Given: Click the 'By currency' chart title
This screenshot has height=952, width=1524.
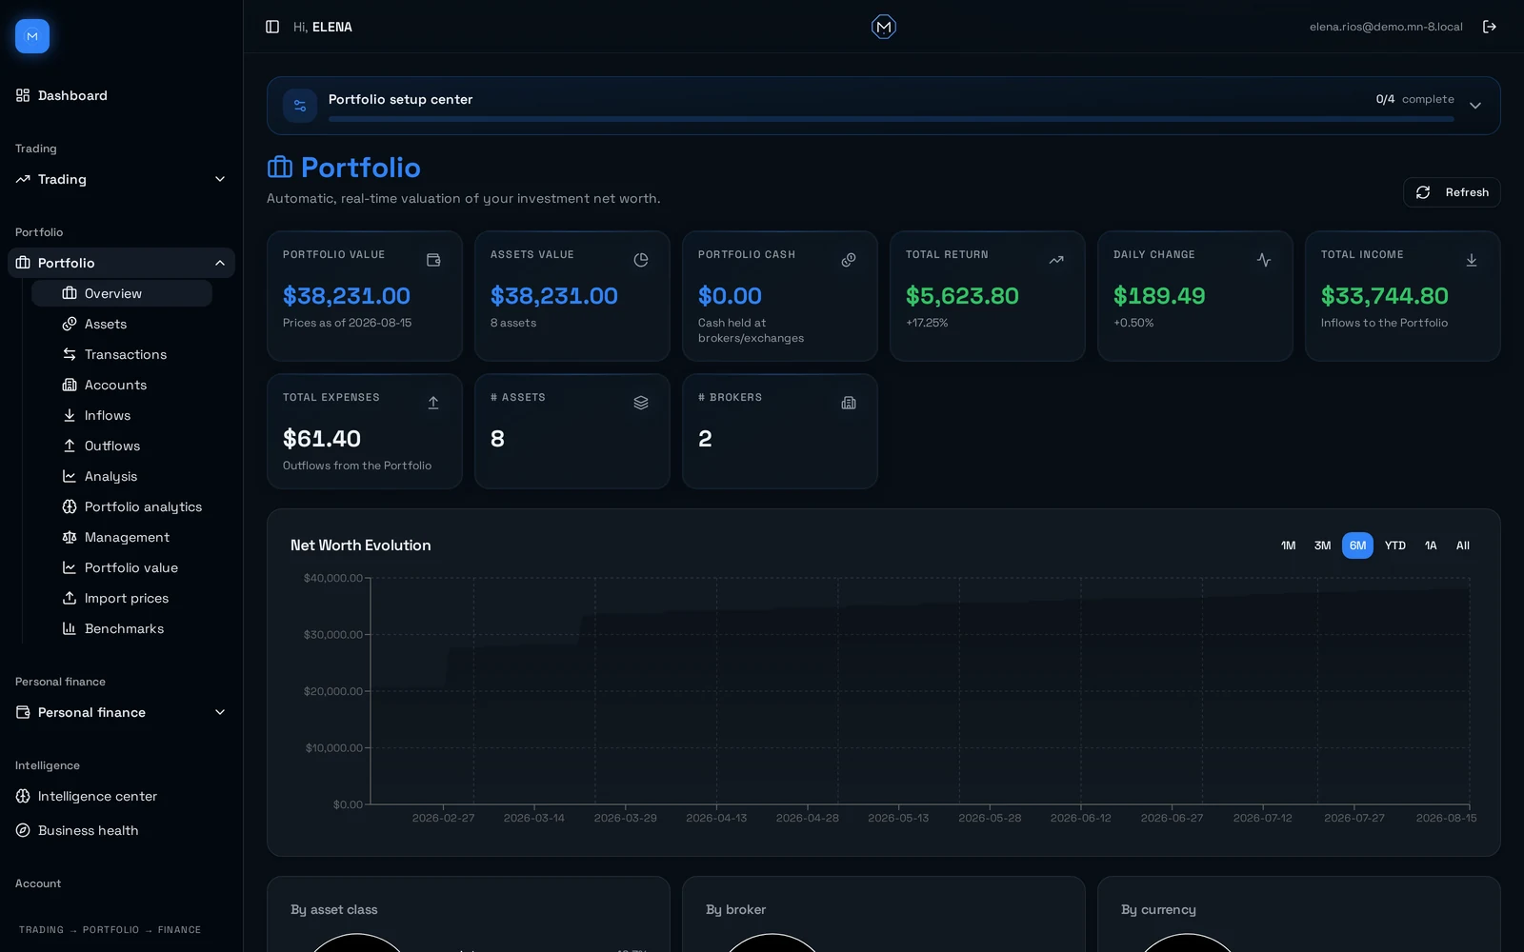Looking at the screenshot, I should click(x=1158, y=910).
